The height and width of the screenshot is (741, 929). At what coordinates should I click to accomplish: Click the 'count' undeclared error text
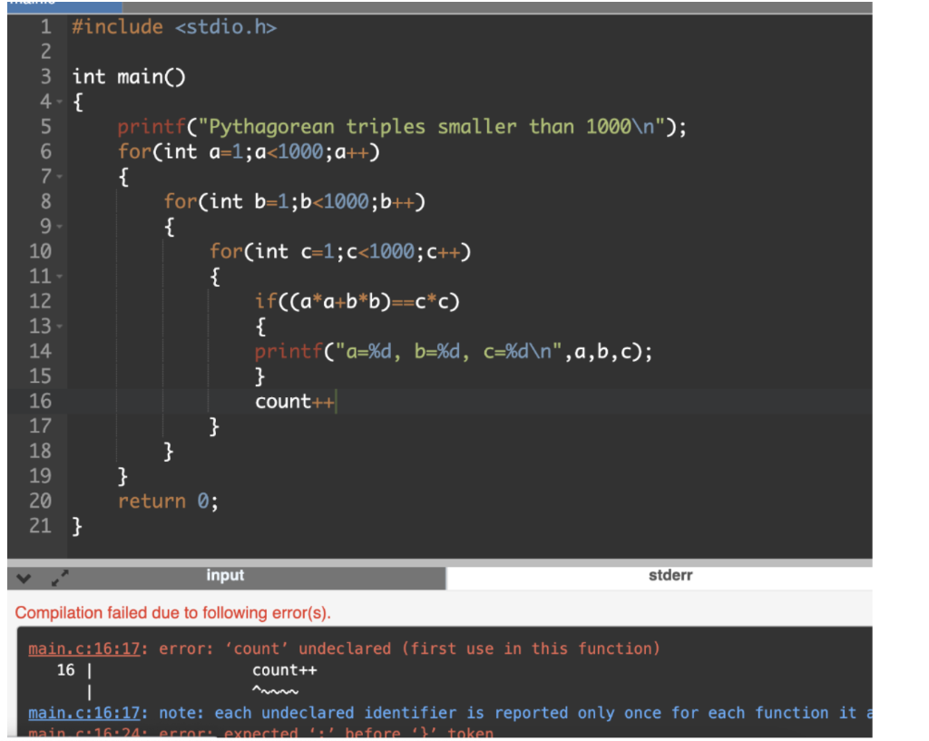point(409,648)
